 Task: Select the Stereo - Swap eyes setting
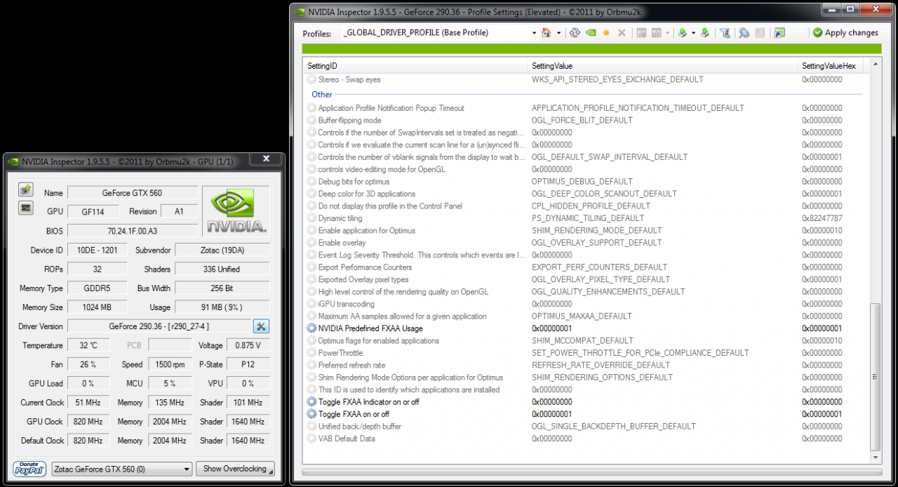pos(584,79)
